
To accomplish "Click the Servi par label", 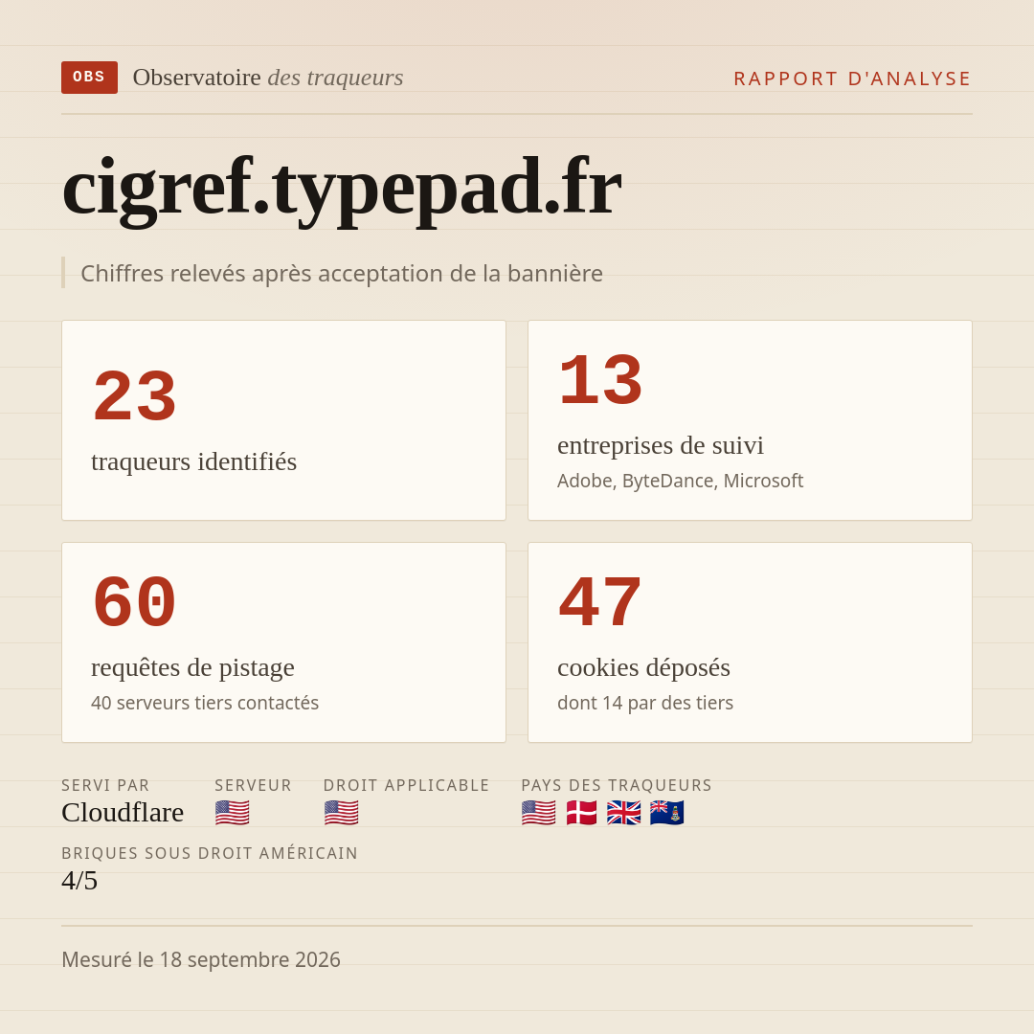I will click(105, 785).
